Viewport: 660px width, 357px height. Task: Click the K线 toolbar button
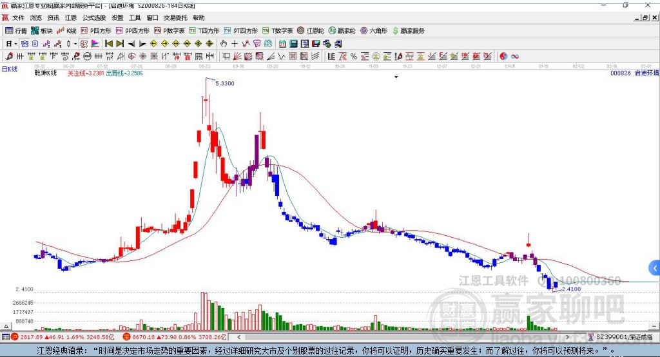[x=66, y=31]
